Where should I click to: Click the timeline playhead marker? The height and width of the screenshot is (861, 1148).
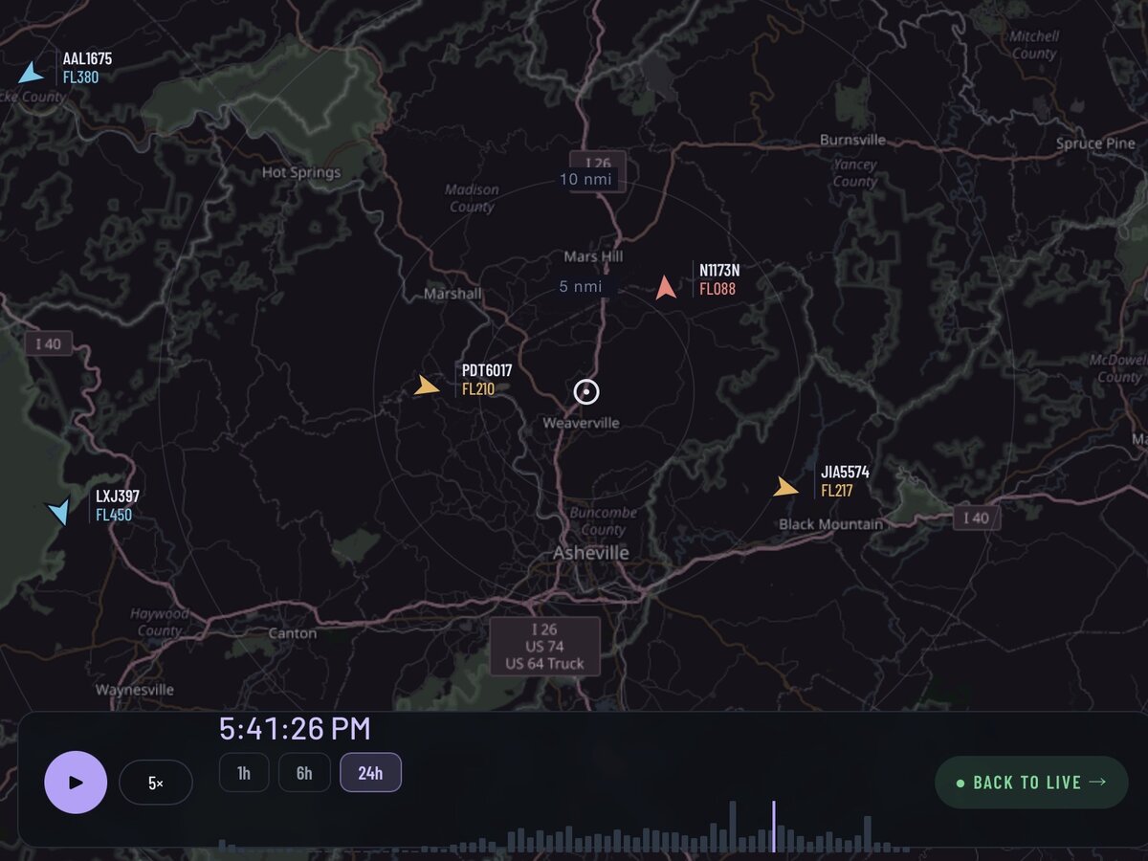pos(773,827)
